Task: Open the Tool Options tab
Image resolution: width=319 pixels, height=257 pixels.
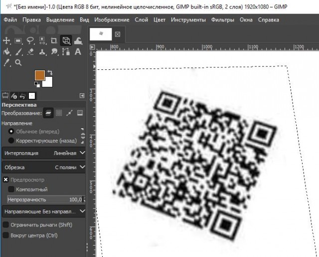Action: (x=5, y=95)
